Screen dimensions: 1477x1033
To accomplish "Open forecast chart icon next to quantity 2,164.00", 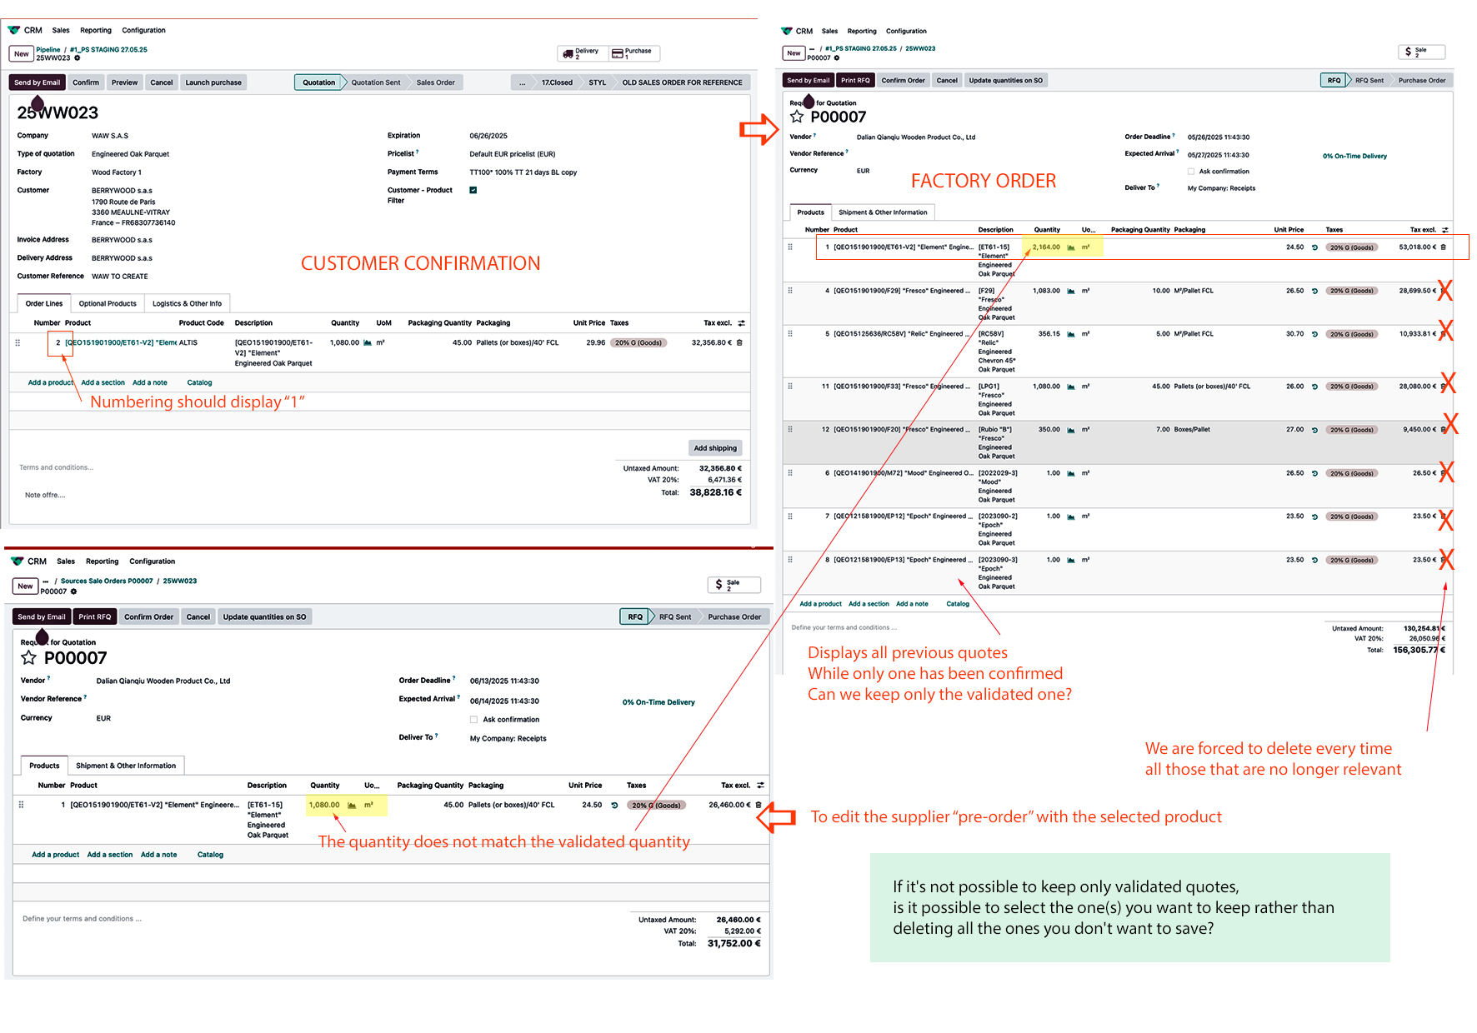I will [x=1071, y=247].
